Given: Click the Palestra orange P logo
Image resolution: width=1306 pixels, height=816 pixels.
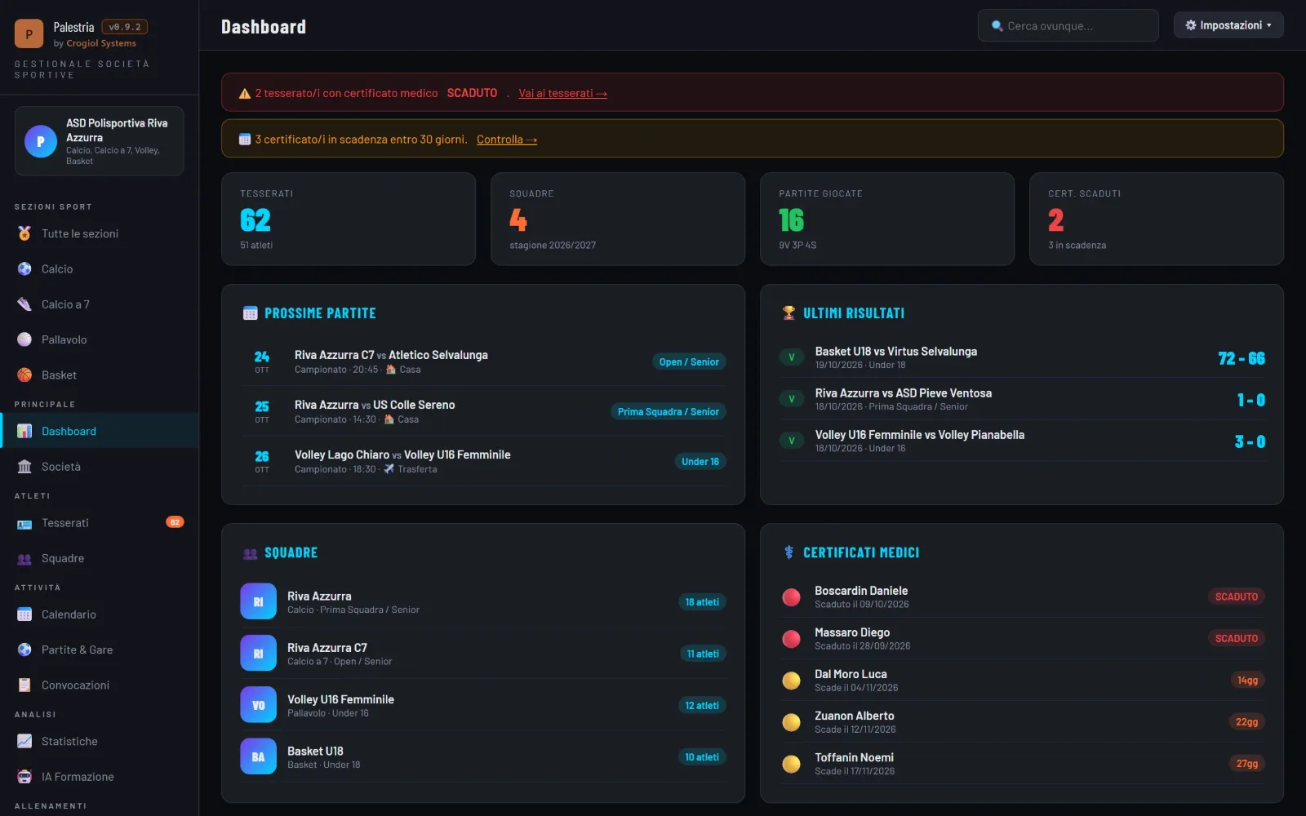Looking at the screenshot, I should tap(29, 34).
